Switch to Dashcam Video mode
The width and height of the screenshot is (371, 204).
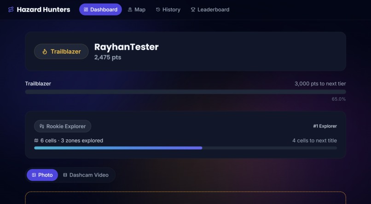point(86,175)
